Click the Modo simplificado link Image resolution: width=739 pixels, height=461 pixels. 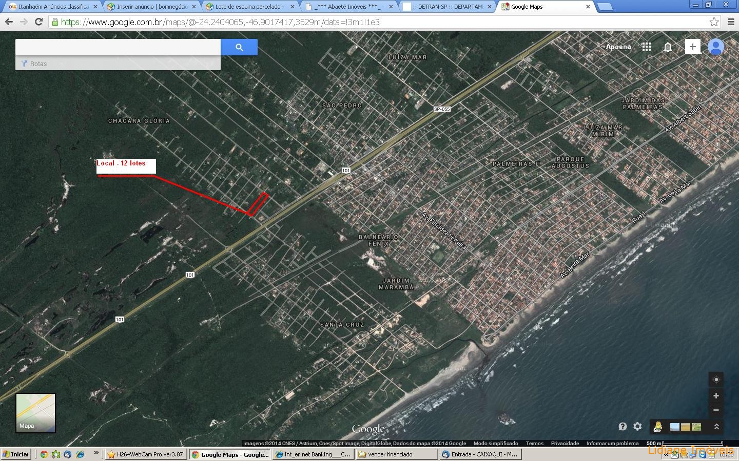[495, 444]
